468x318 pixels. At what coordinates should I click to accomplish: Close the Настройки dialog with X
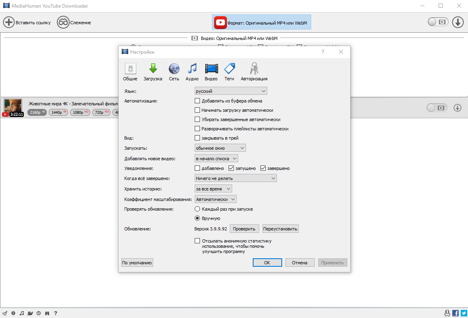coord(341,52)
